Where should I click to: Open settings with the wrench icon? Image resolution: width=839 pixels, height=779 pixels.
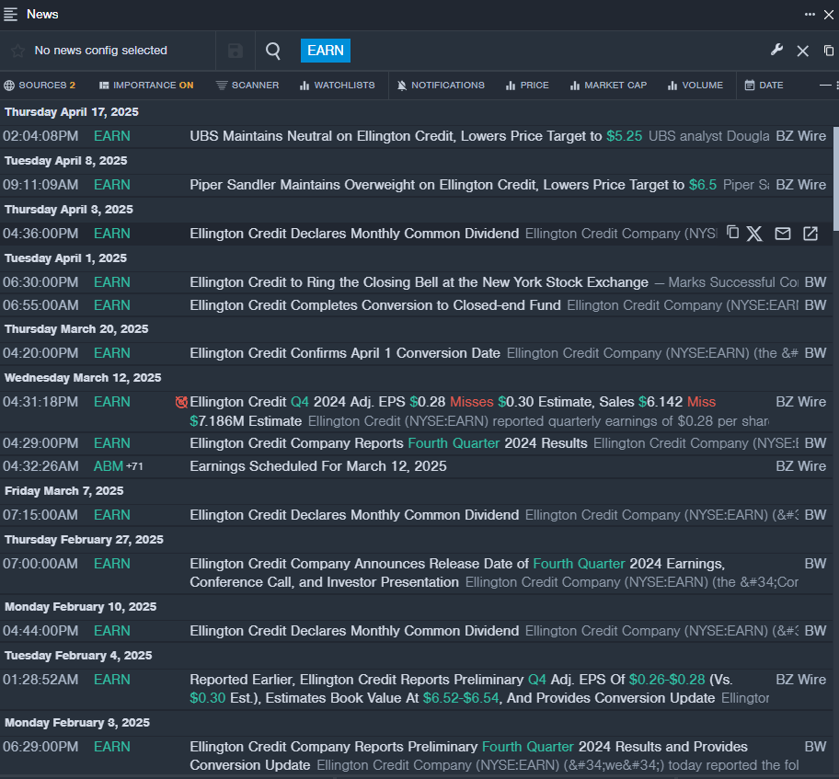click(777, 51)
